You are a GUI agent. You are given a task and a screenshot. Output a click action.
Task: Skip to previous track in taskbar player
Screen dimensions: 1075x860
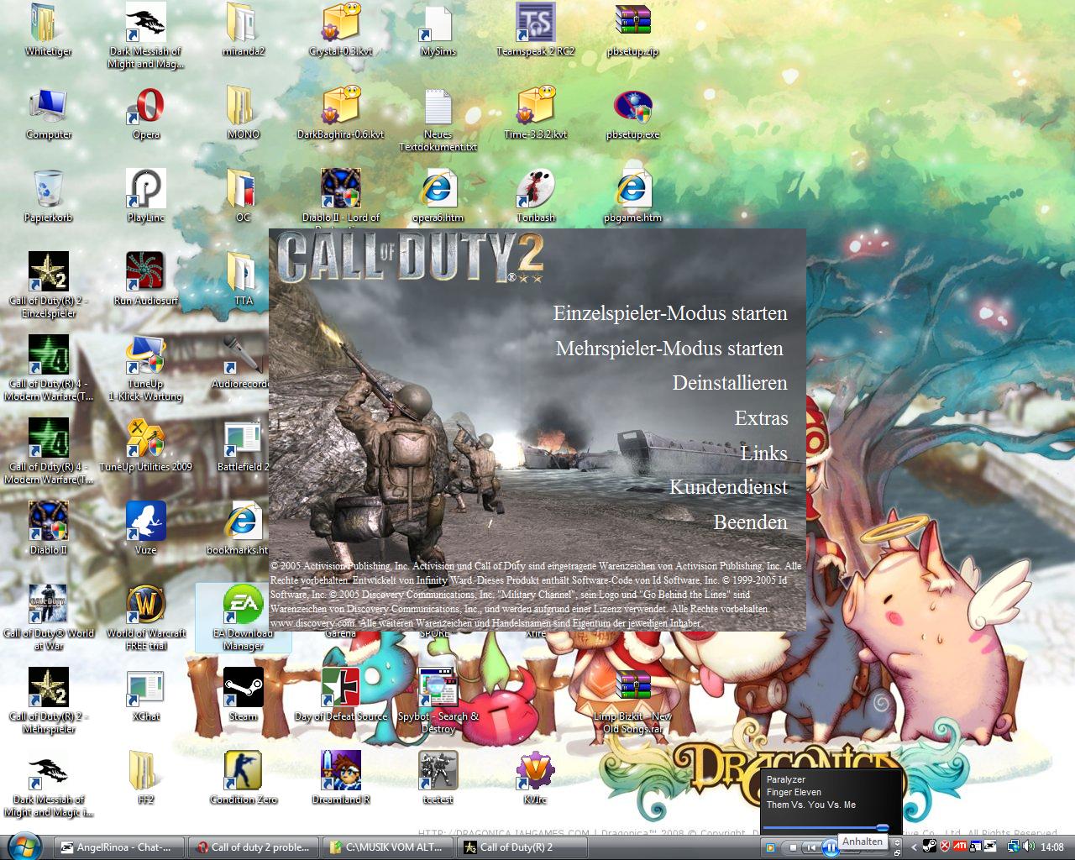coord(811,848)
